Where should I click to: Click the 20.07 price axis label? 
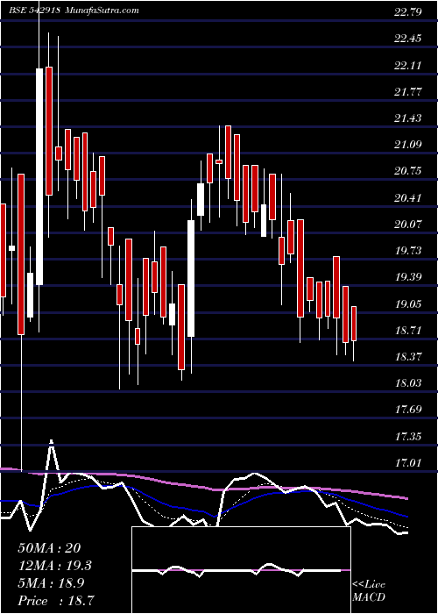[x=408, y=224]
